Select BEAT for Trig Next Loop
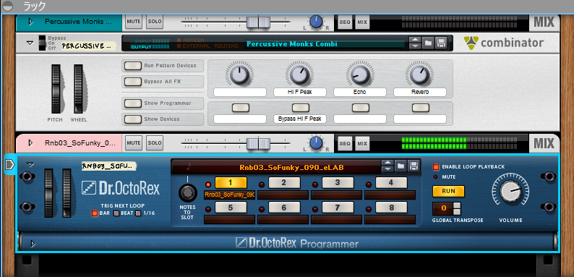The image size is (574, 277). tap(116, 213)
